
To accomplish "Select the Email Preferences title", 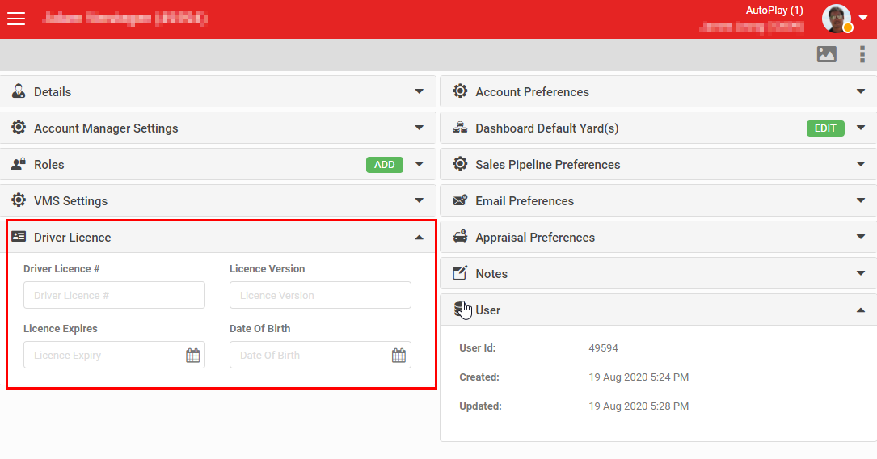I will pos(525,200).
